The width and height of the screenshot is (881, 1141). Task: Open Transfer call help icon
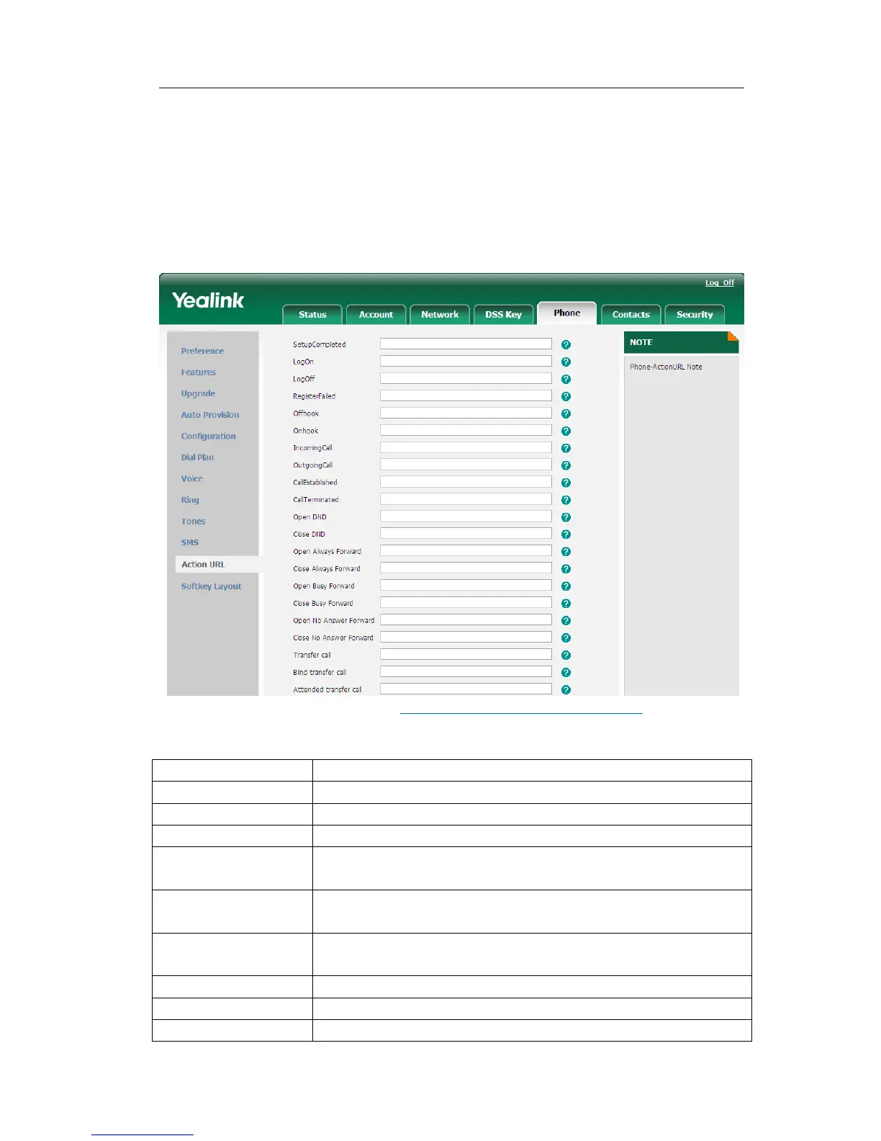[x=566, y=655]
